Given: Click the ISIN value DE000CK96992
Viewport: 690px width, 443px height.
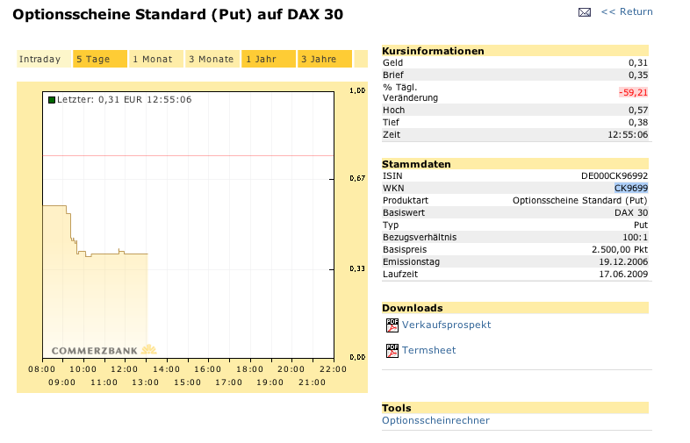Looking at the screenshot, I should [615, 176].
